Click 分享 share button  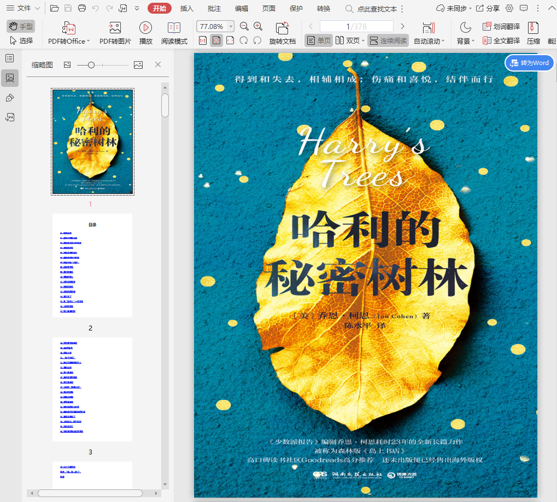[488, 8]
